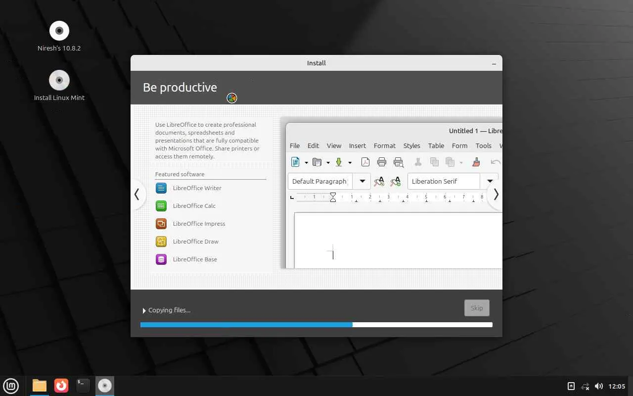The height and width of the screenshot is (396, 633).
Task: Click the green LibreOffice Calc icon
Action: click(161, 206)
